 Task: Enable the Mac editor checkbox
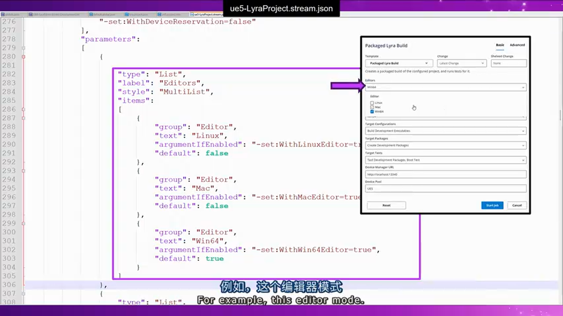[x=372, y=107]
